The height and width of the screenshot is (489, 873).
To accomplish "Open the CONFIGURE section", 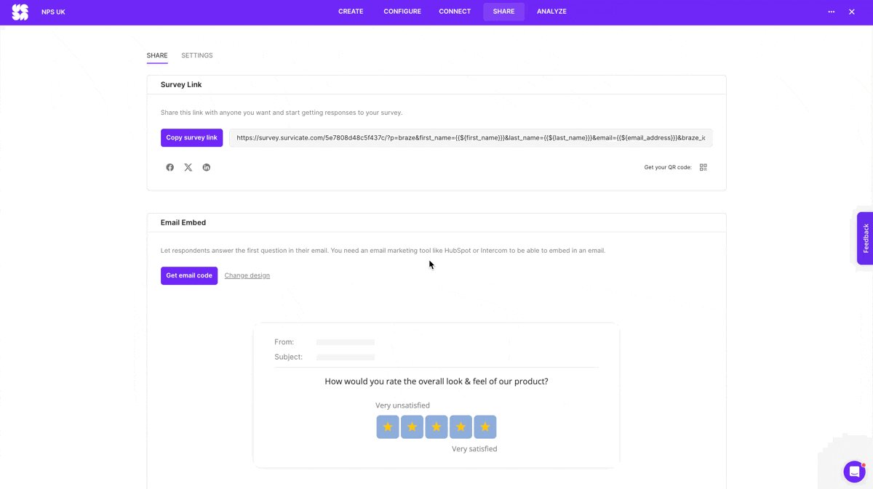I will pos(402,11).
